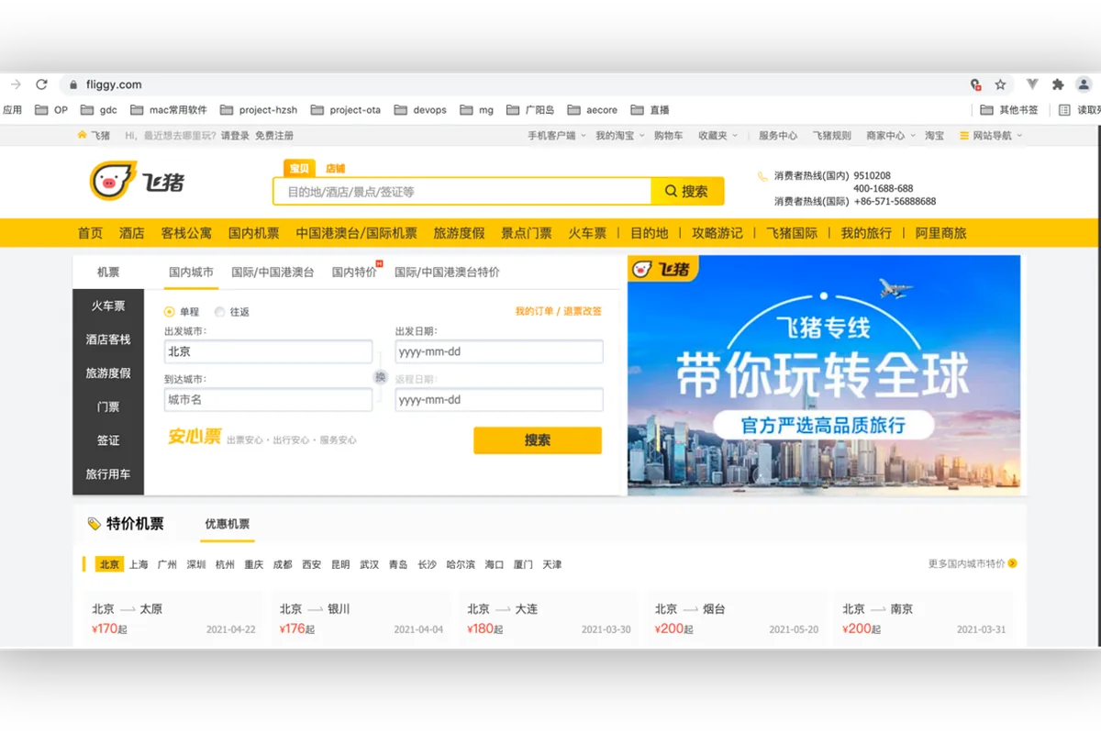Screen dimensions: 1101x734
Task: Click the main destination search box
Action: (462, 192)
